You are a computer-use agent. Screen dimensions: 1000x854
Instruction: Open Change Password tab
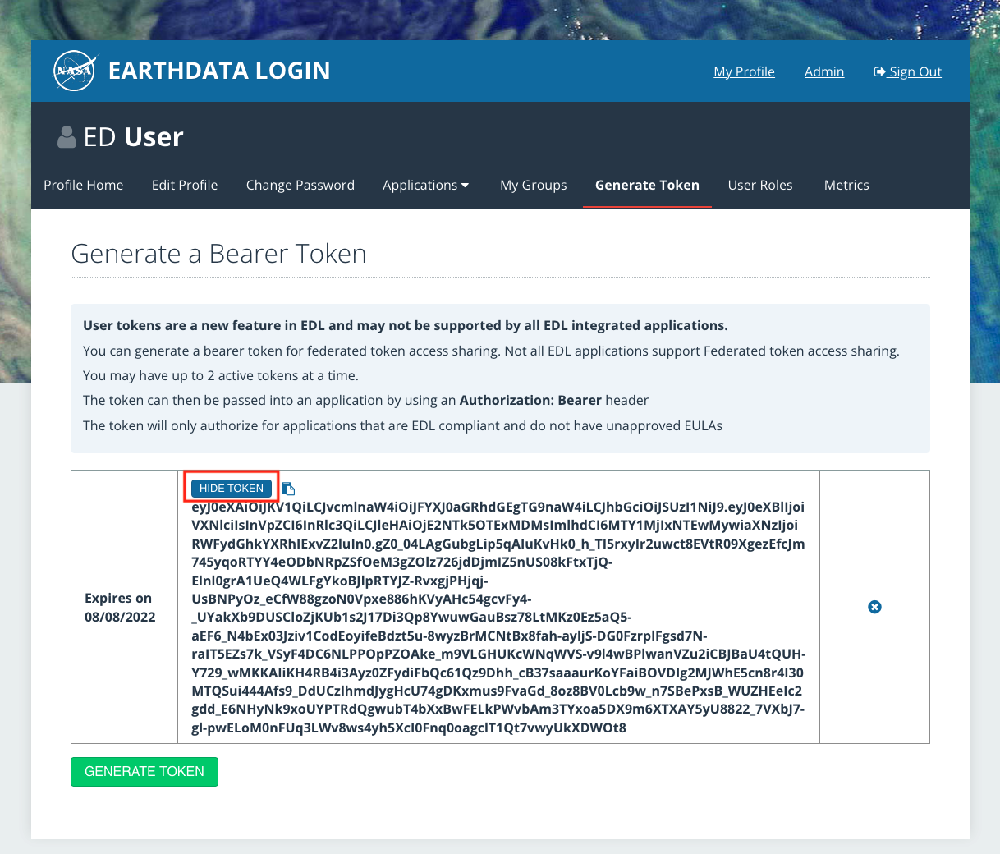coord(300,185)
